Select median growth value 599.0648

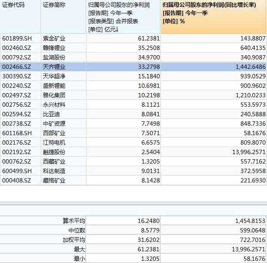click(x=252, y=230)
